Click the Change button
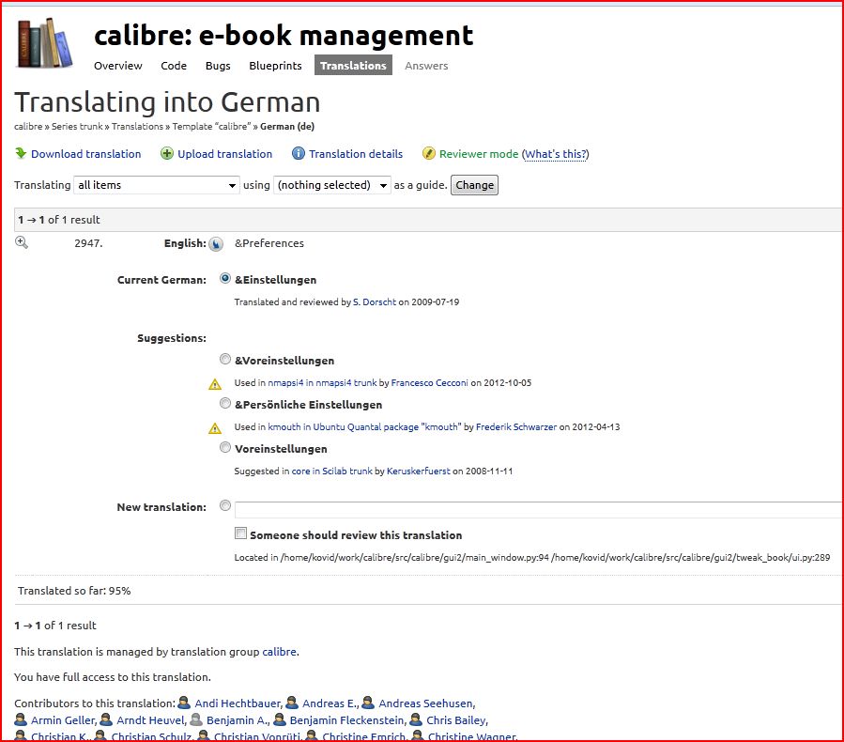Screen dimensions: 844x742 (474, 185)
